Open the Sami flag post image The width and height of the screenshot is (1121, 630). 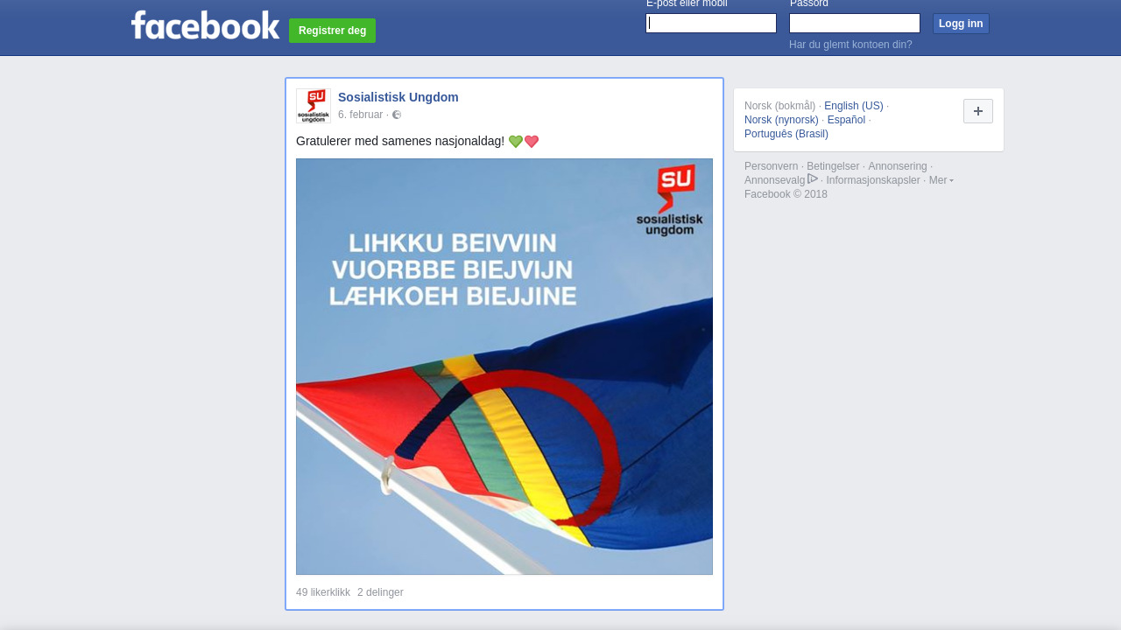pos(504,367)
